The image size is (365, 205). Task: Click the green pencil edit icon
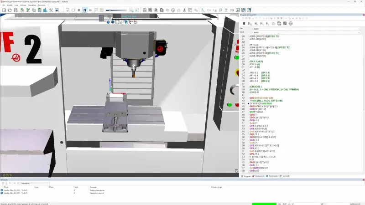coord(28,10)
